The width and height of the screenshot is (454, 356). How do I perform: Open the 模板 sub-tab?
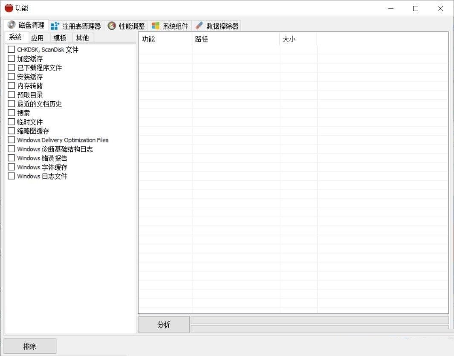60,38
